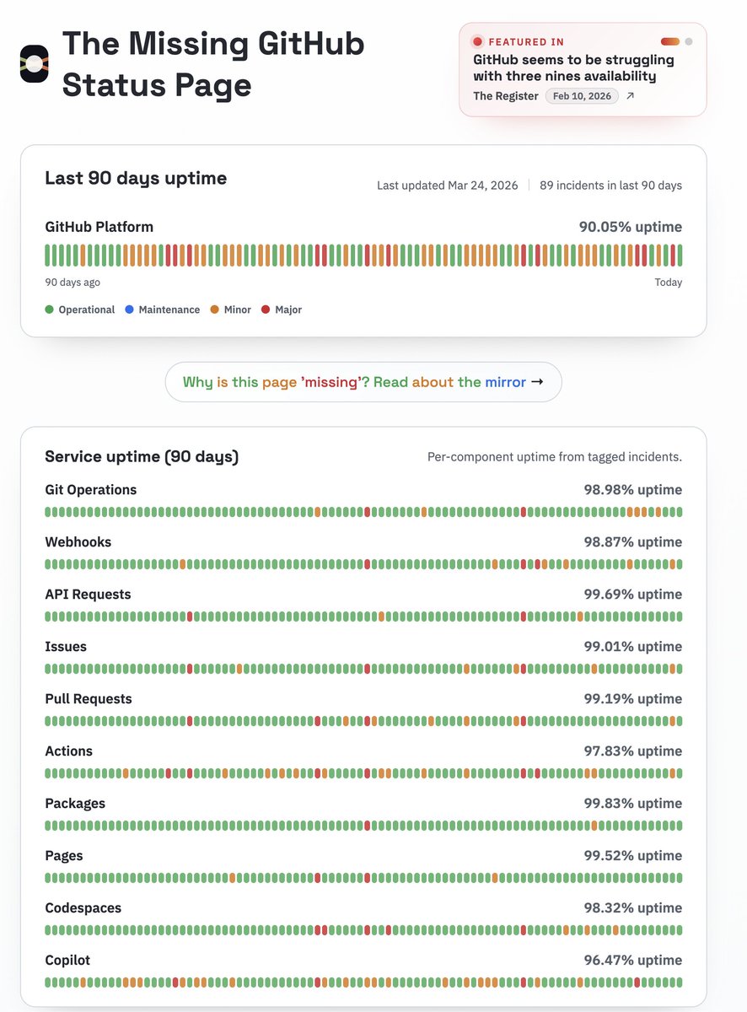Click the Codespaces service heading
Screen dimensions: 747x1012
click(83, 908)
